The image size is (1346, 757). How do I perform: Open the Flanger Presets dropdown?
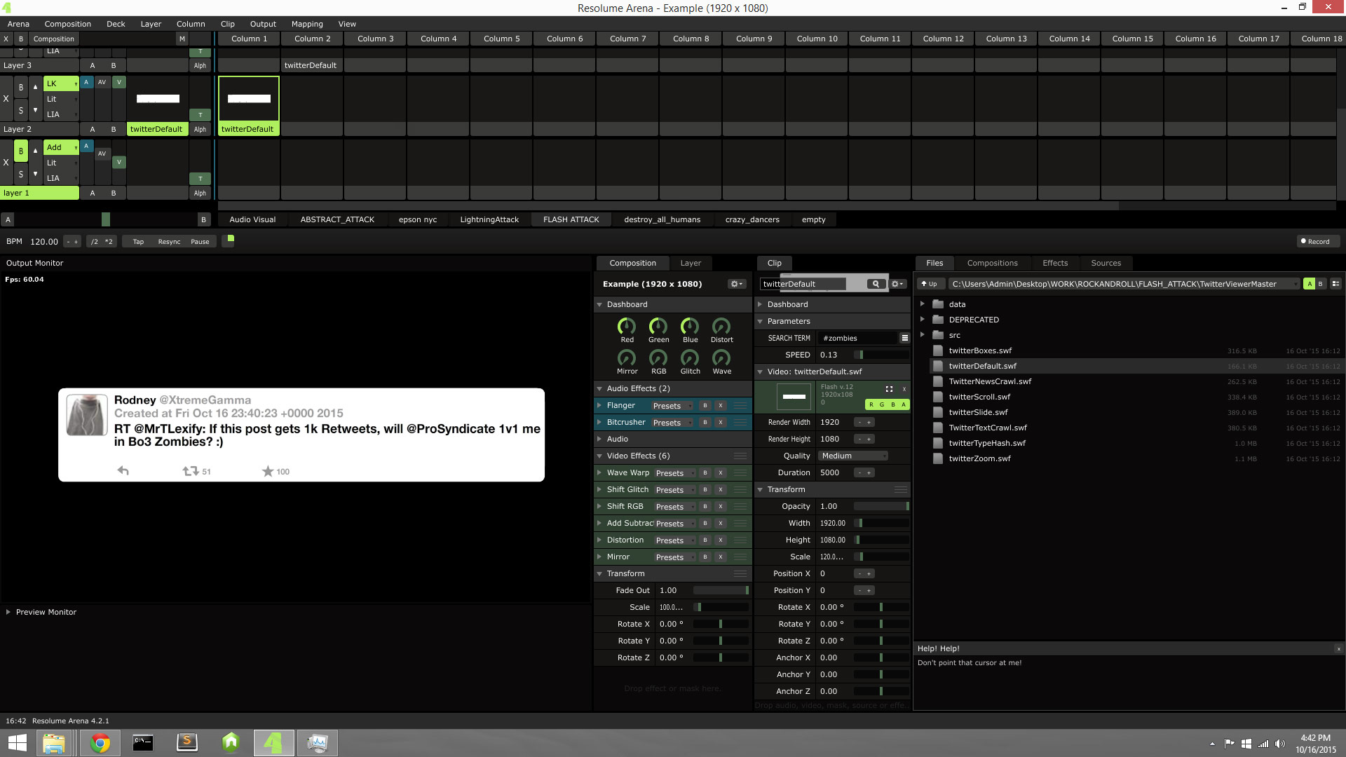[x=672, y=406]
